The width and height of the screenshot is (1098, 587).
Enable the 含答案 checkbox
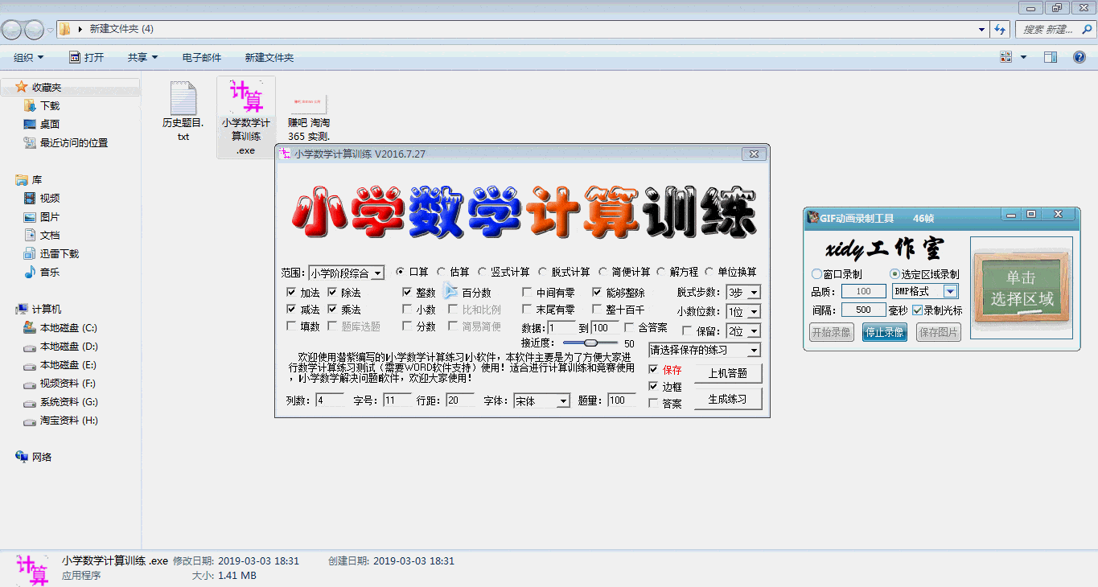[x=629, y=327]
